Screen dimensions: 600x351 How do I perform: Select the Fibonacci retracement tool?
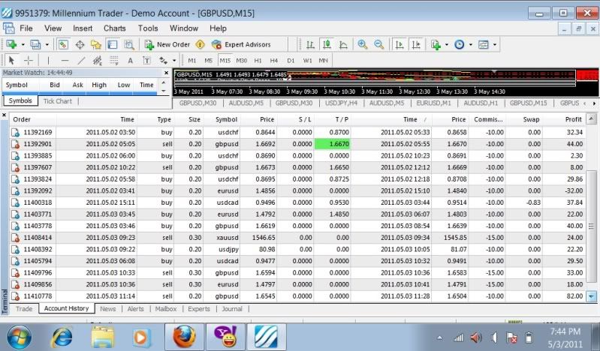(113, 61)
